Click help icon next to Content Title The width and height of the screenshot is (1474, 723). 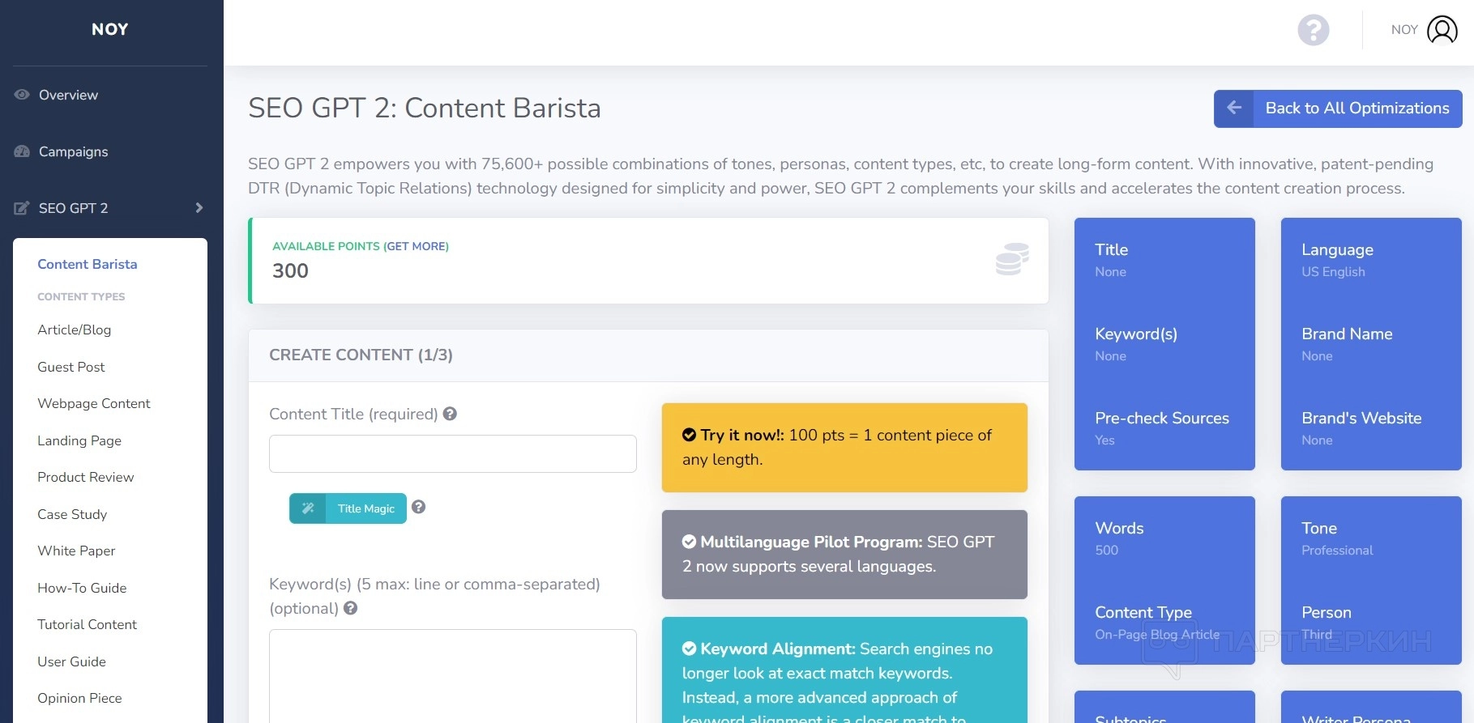(x=450, y=414)
